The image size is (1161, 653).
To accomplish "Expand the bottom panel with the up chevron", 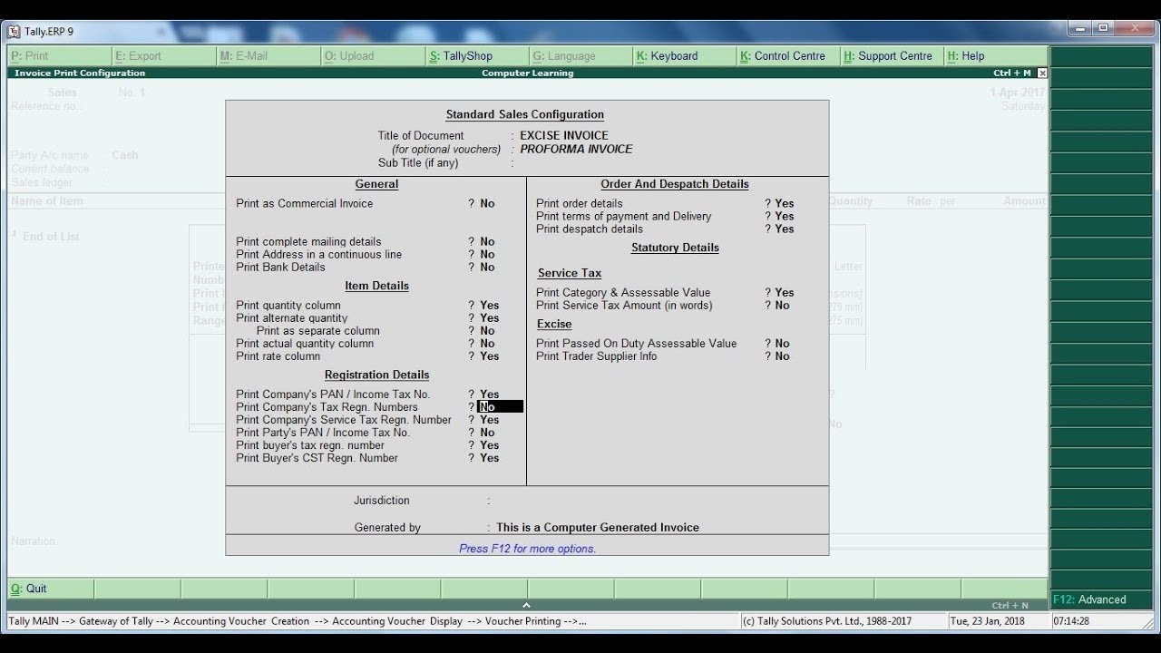I will (526, 605).
